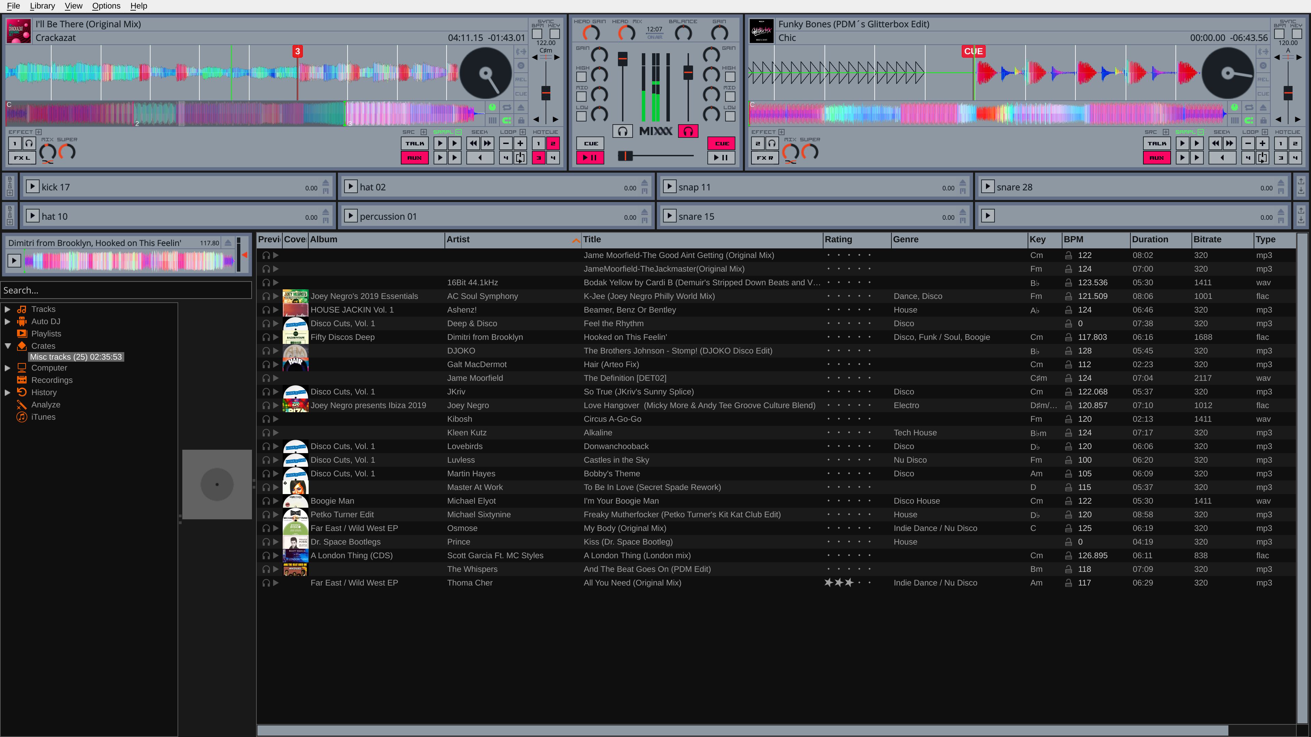This screenshot has width=1311, height=737.
Task: Play the kick 17 sampler
Action: coord(32,187)
